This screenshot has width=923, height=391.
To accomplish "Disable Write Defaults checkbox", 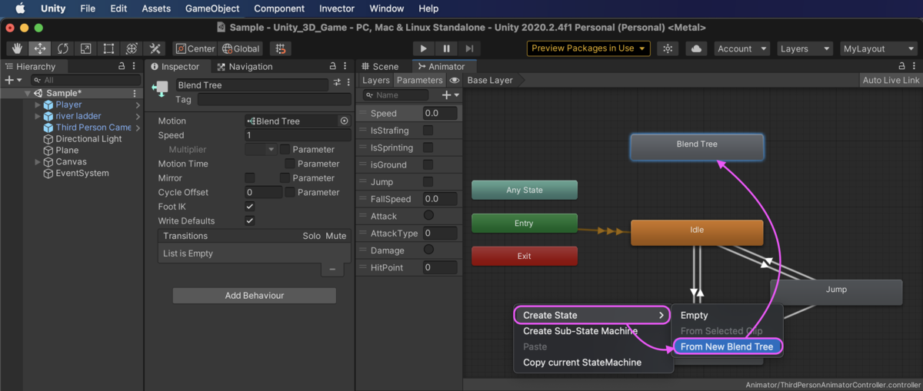I will pyautogui.click(x=249, y=221).
